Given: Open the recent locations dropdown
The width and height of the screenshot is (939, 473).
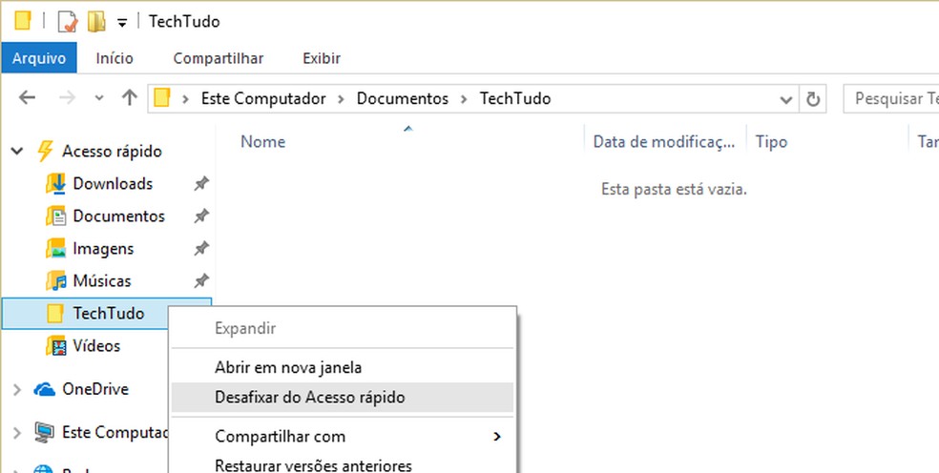Looking at the screenshot, I should 99,98.
